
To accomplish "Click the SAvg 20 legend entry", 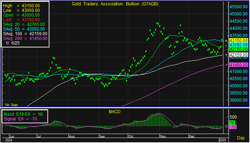I will tap(24, 24).
